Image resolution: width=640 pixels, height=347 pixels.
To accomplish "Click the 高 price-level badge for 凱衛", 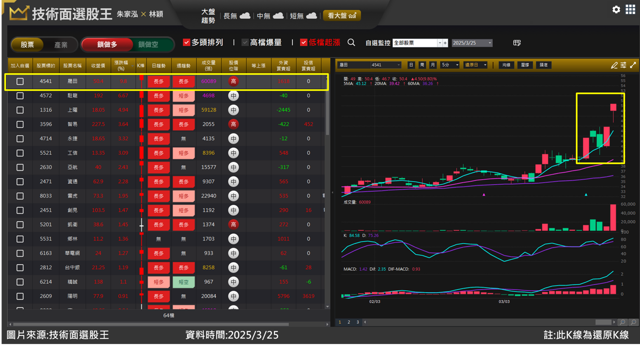I will [x=234, y=225].
